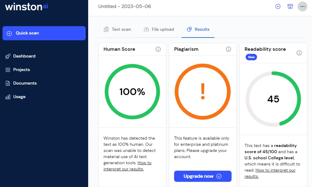This screenshot has width=312, height=187.
Task: Click the orange Plagiarism warning circle
Action: [x=203, y=92]
